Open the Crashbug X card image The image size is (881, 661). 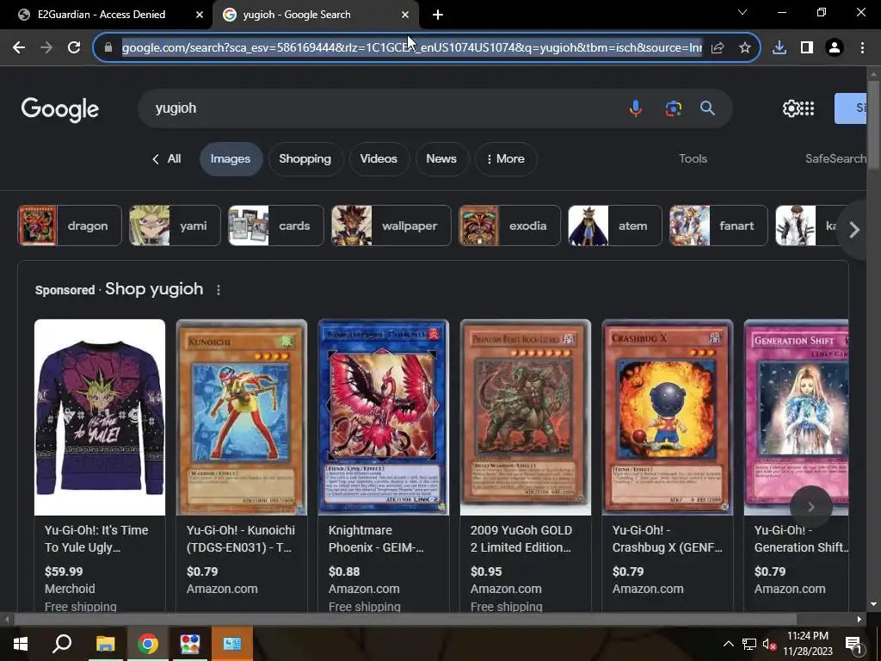[668, 417]
